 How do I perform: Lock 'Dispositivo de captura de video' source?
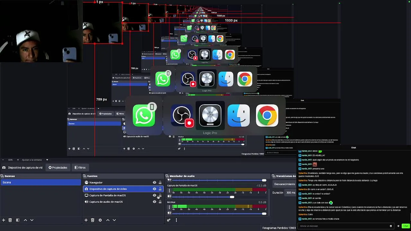160,189
